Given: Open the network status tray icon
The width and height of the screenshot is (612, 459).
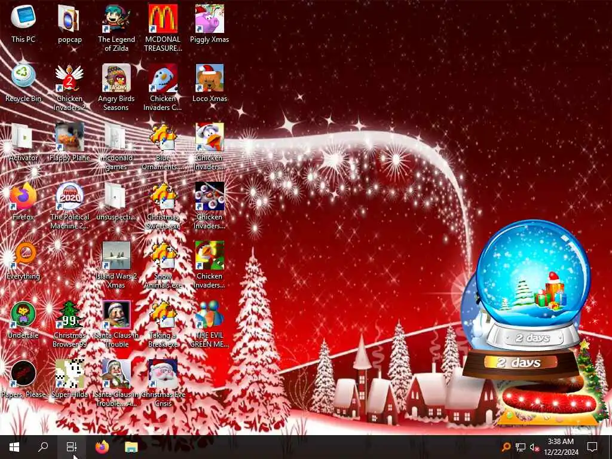Looking at the screenshot, I should (521, 447).
